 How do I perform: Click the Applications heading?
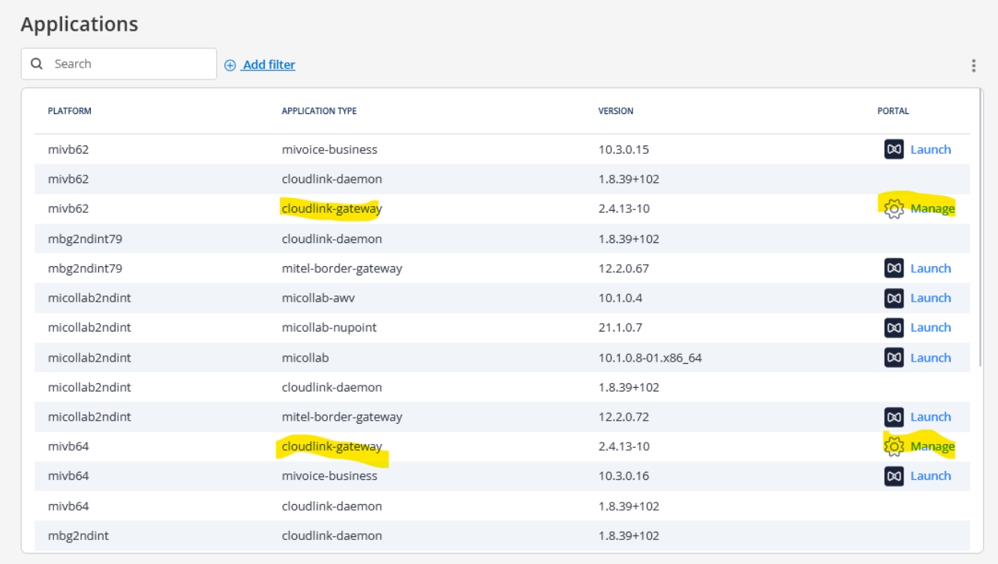(80, 24)
